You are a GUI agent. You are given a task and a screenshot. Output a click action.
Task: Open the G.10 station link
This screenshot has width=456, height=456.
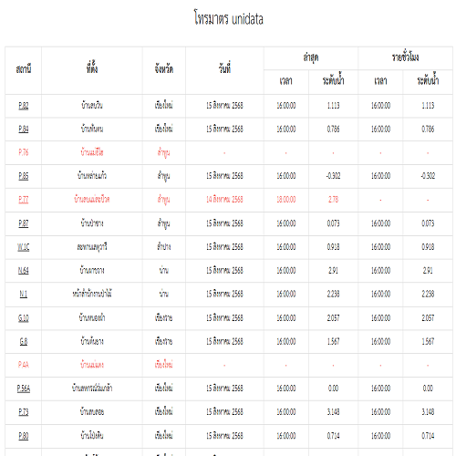coord(24,318)
